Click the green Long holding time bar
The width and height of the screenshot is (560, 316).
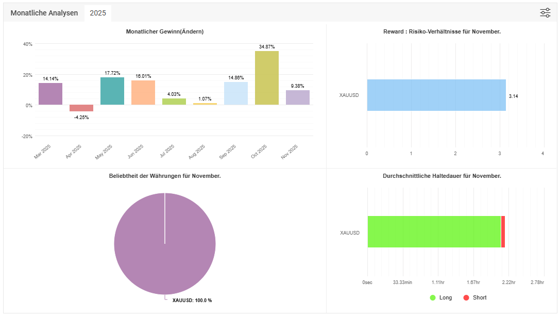pyautogui.click(x=434, y=232)
